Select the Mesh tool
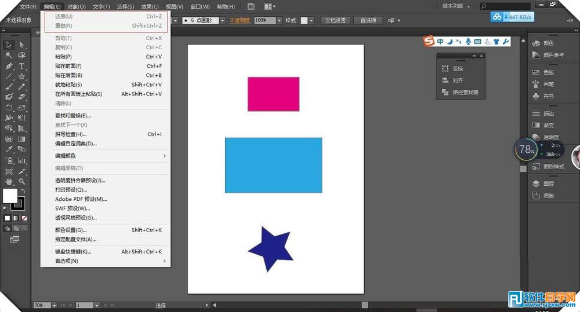The image size is (580, 312). pos(9,139)
